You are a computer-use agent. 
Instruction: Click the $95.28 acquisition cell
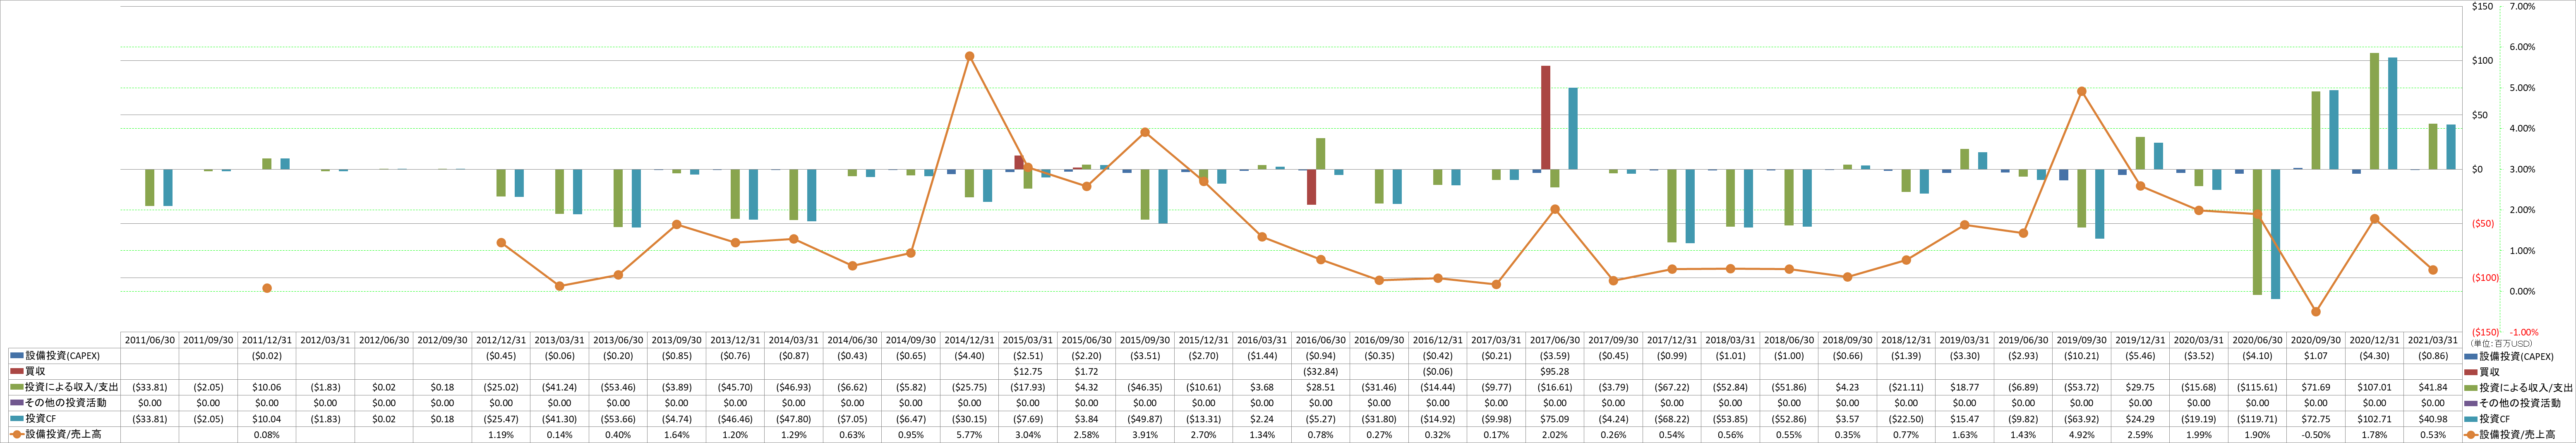(1554, 371)
